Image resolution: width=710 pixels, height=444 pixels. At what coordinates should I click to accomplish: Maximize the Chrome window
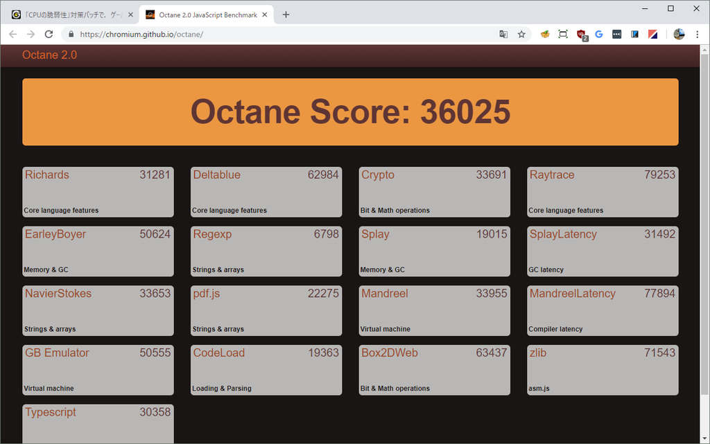tap(670, 8)
